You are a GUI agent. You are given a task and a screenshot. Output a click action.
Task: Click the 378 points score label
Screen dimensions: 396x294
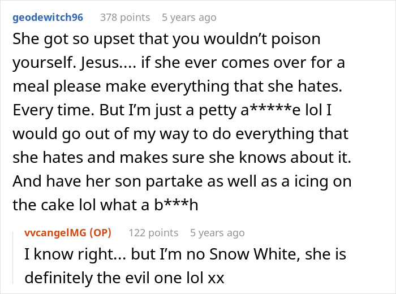coord(125,18)
